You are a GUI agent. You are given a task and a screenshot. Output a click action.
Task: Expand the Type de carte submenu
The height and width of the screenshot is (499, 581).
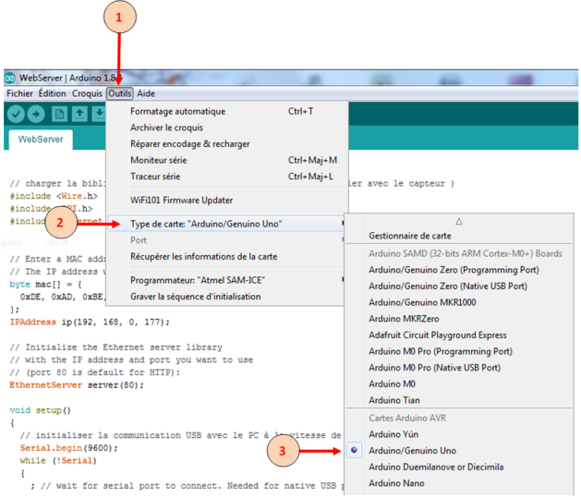click(x=227, y=224)
